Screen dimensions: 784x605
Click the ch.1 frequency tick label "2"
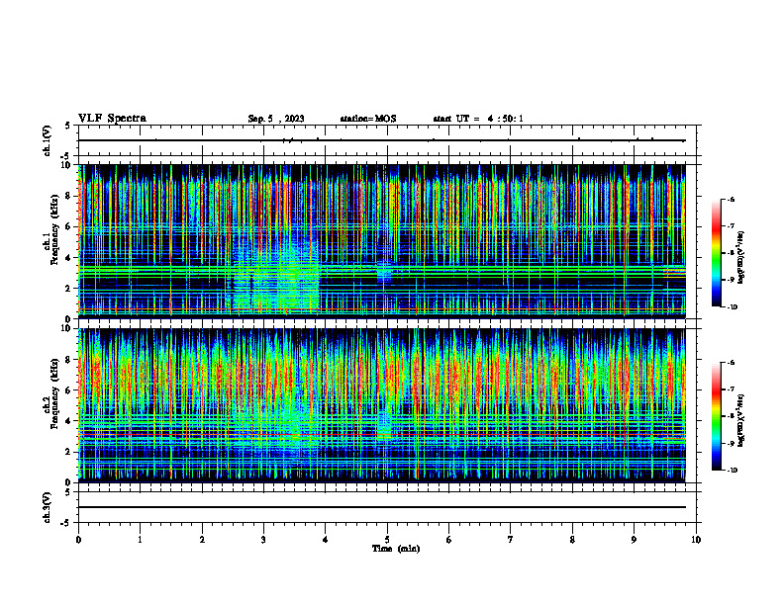[69, 288]
